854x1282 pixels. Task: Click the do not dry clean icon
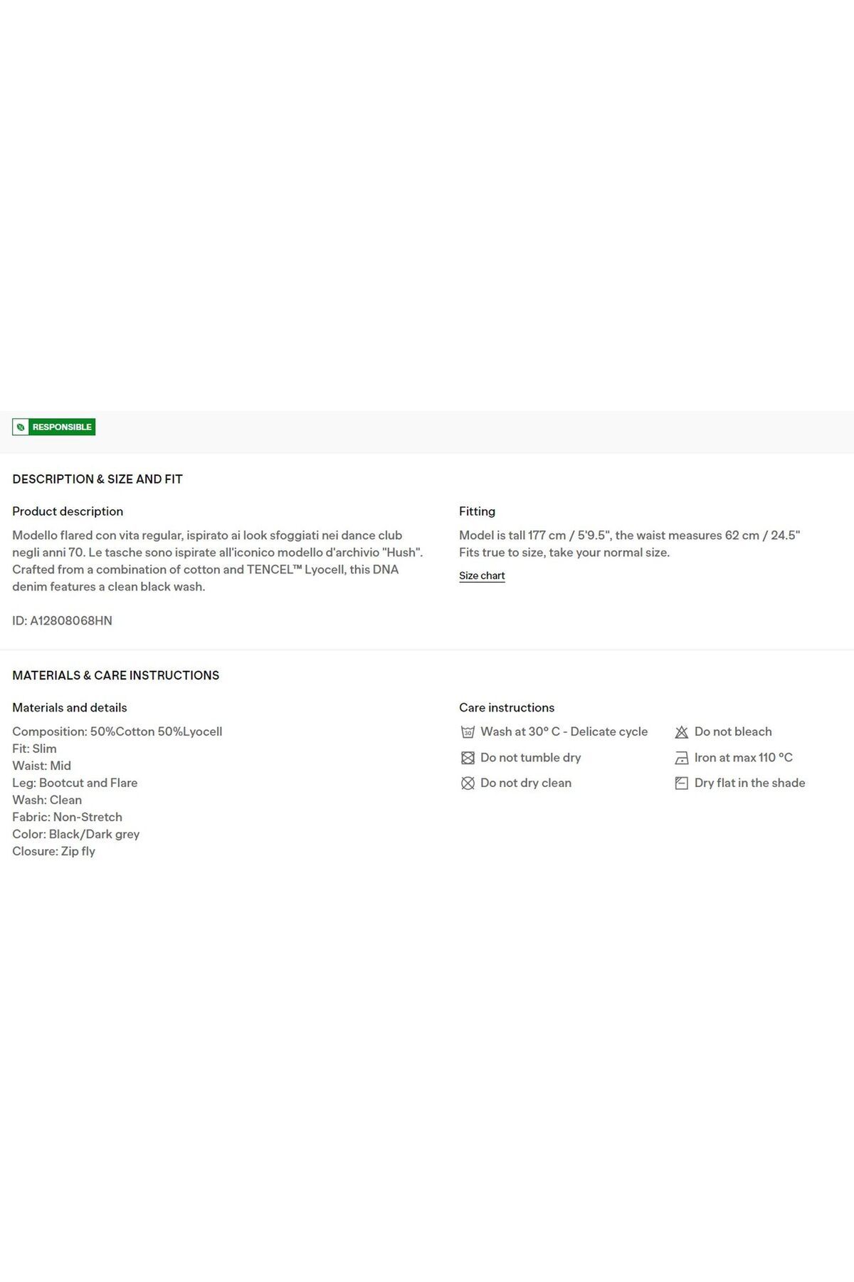(x=468, y=783)
